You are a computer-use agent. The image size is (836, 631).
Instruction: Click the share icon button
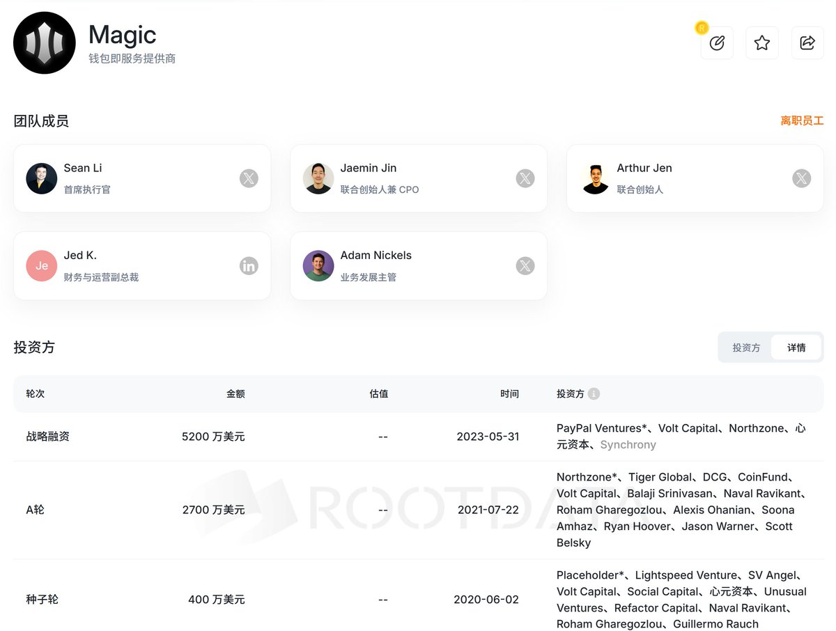tap(807, 43)
